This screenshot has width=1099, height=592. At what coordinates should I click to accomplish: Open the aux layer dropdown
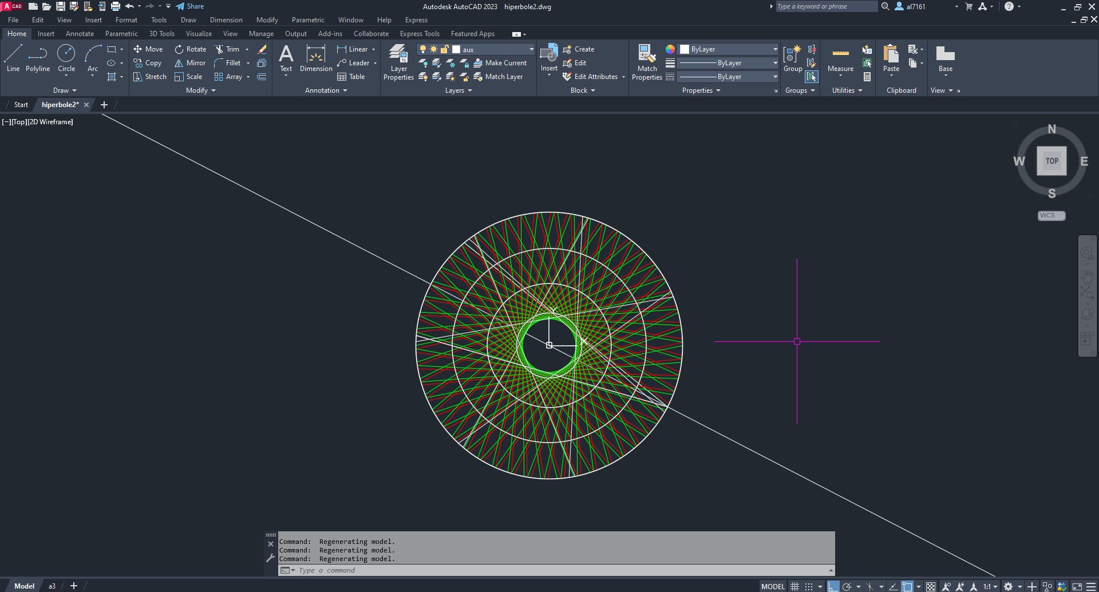pos(531,49)
